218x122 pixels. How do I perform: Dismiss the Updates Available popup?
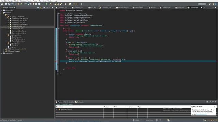(214, 107)
